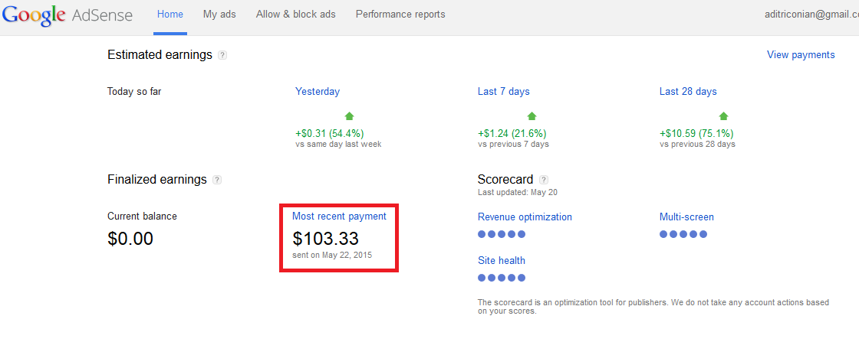Click the +$10.59 (75.1%) change text
Image resolution: width=859 pixels, height=342 pixels.
pos(696,133)
